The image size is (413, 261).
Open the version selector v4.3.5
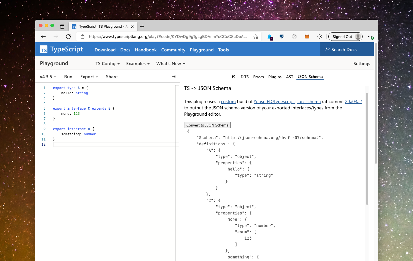[48, 77]
